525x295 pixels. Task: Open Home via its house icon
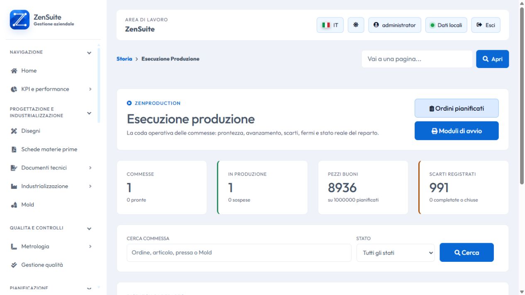click(14, 71)
